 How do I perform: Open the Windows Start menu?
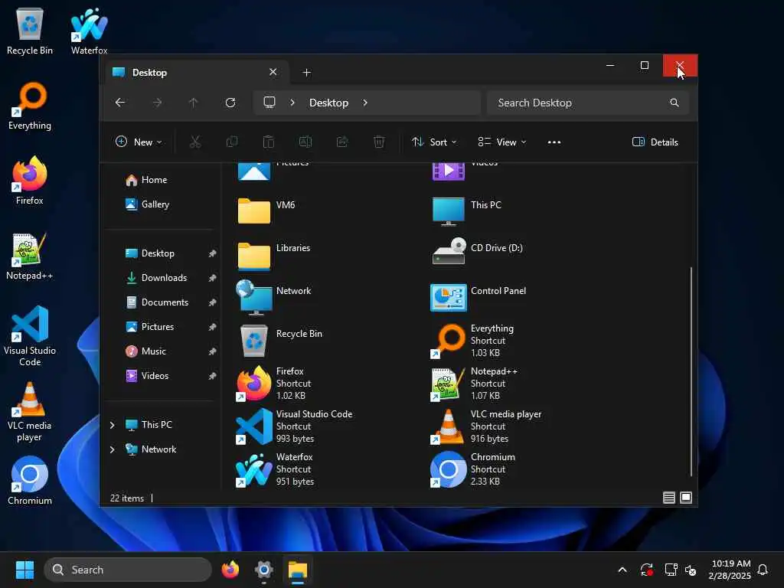coord(24,570)
